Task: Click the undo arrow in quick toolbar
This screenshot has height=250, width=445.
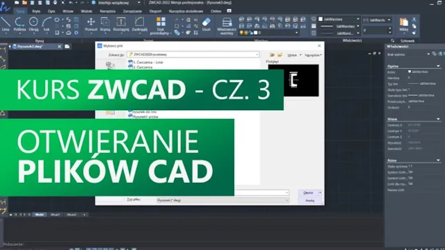Action: (71, 2)
